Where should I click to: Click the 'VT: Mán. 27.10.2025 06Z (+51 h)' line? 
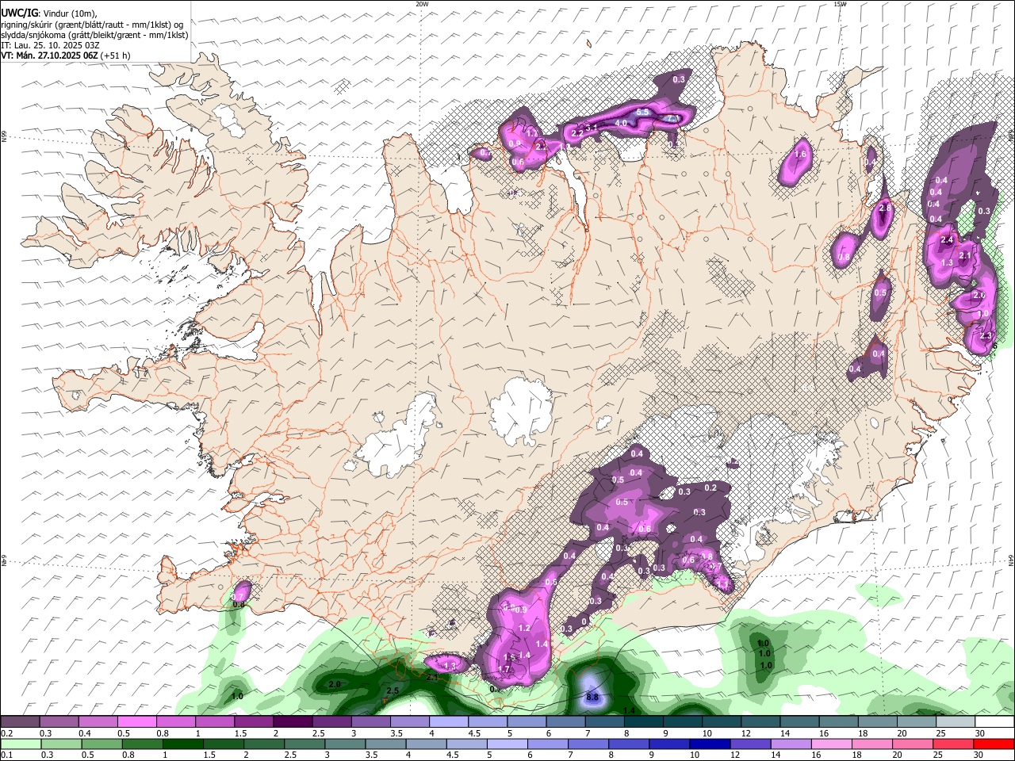[x=66, y=55]
